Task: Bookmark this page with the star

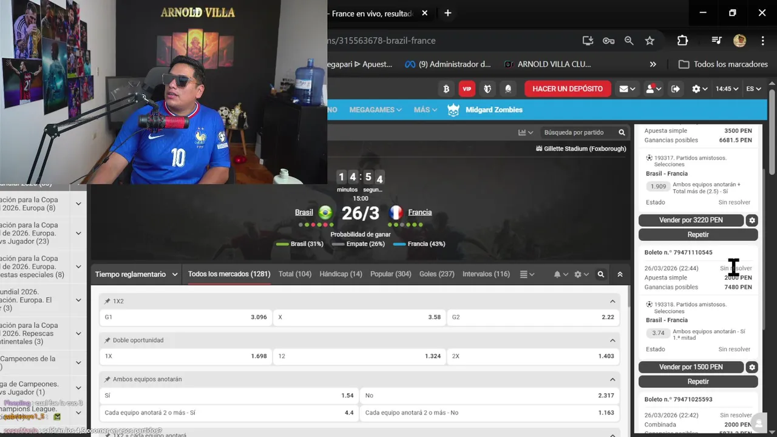Action: 650,41
